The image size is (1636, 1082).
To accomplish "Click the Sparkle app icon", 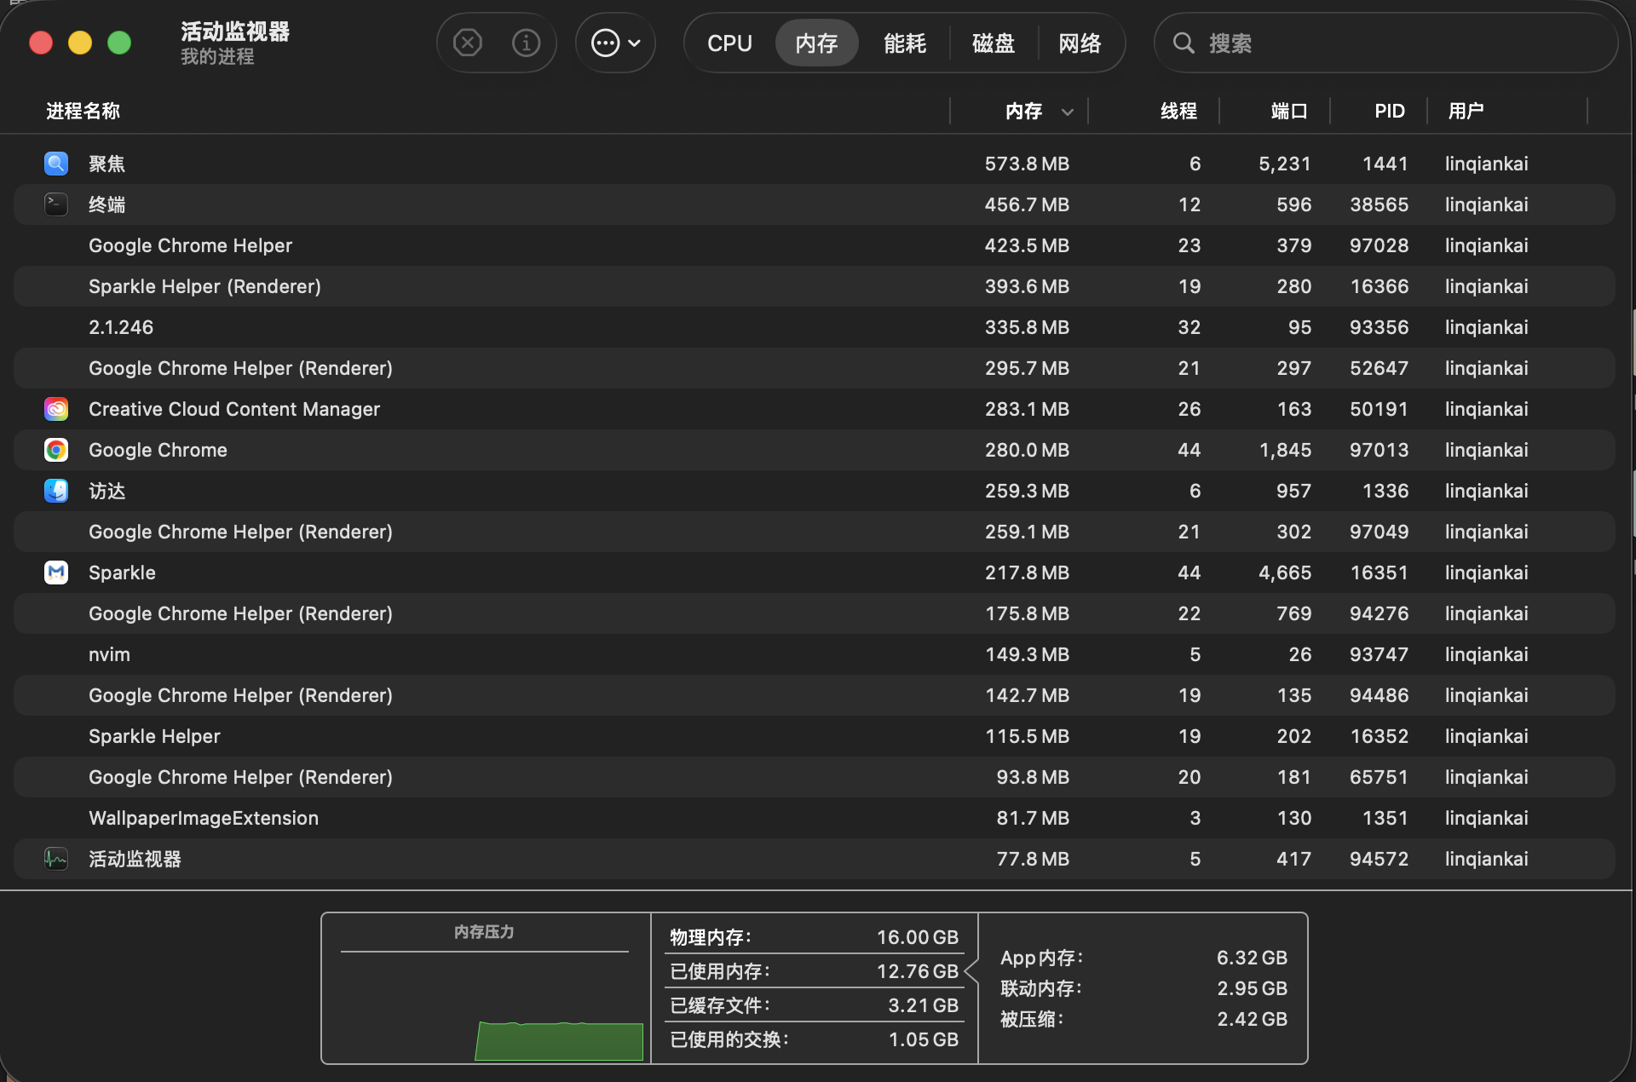I will [56, 573].
